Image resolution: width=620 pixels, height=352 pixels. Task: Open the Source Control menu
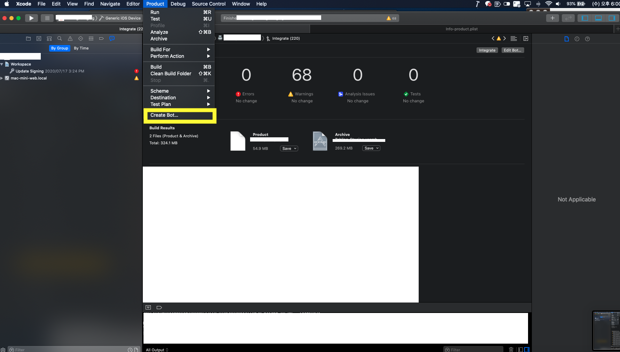click(x=209, y=4)
